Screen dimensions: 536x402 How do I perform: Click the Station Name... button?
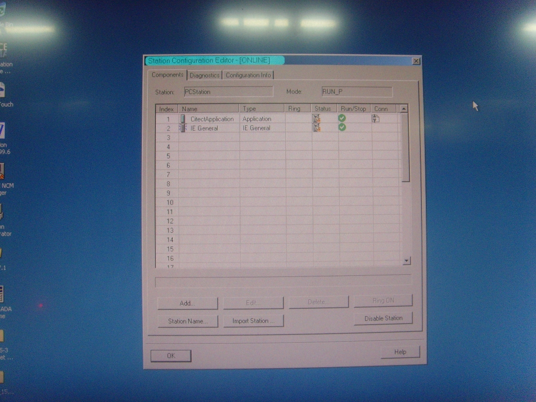(x=187, y=321)
